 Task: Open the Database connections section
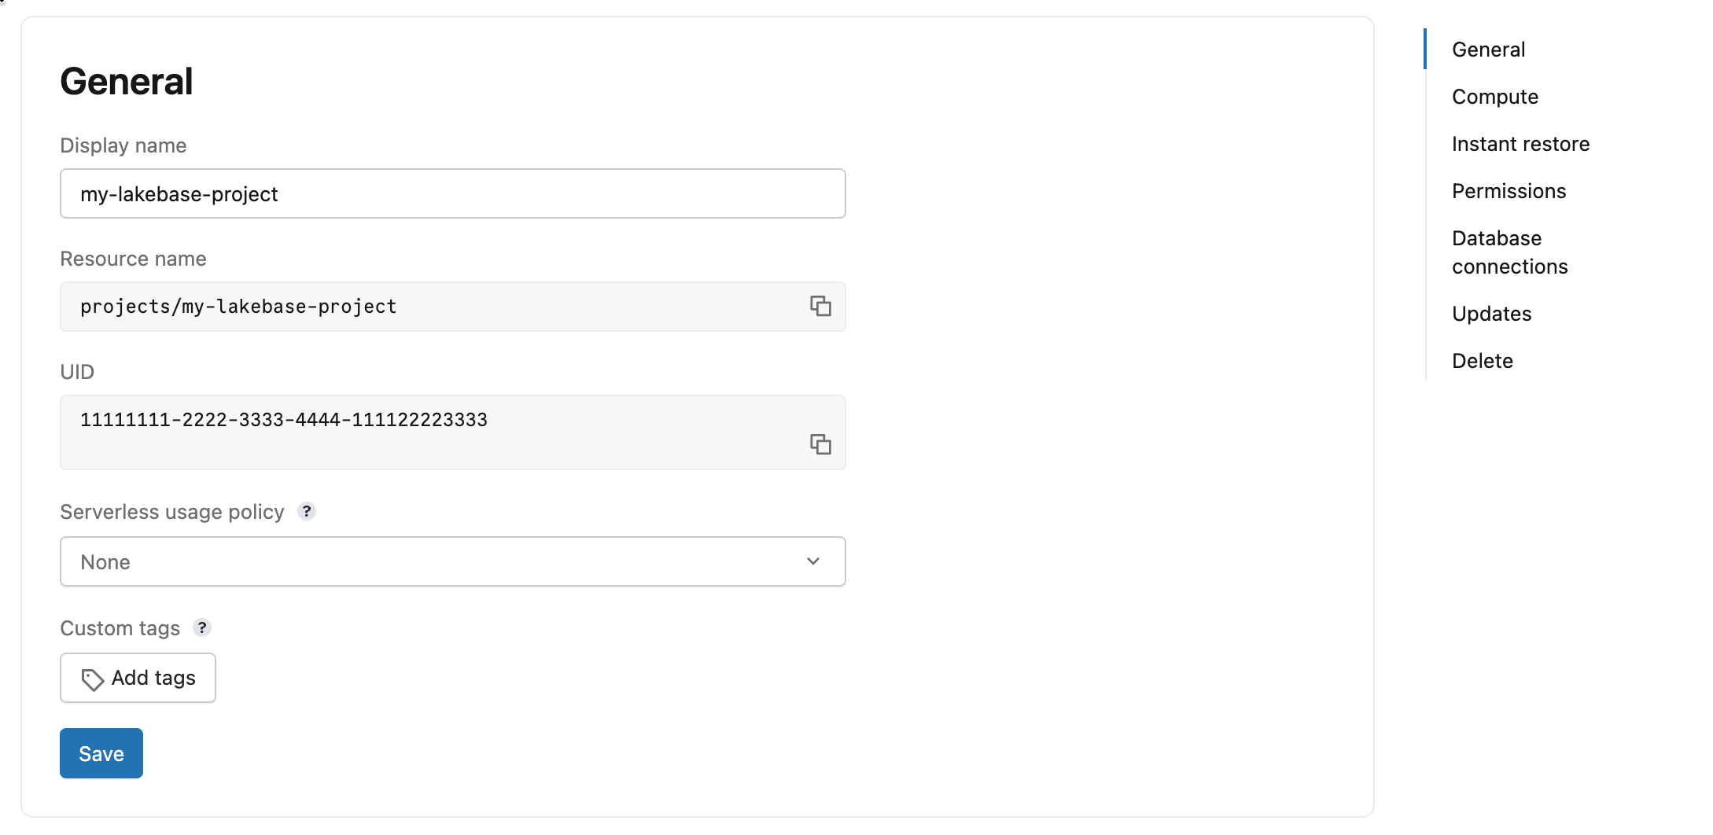coord(1510,252)
